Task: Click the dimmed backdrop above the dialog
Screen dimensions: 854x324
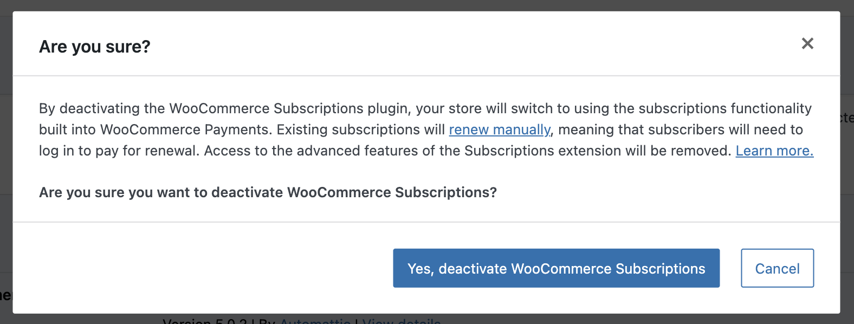Action: point(427,5)
